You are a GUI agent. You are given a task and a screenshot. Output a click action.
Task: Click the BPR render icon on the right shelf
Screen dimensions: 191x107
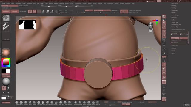tap(164, 17)
